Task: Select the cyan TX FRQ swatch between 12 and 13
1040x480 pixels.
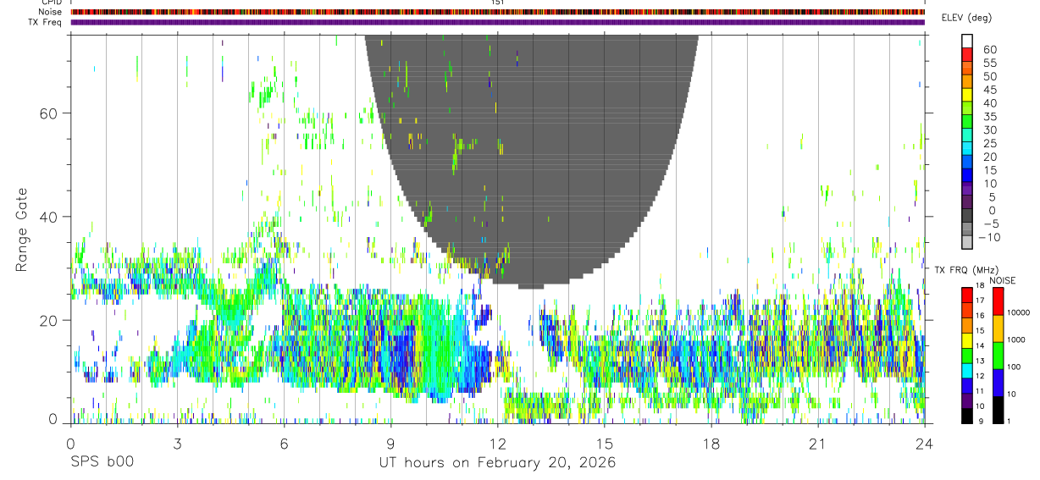Action: point(967,369)
